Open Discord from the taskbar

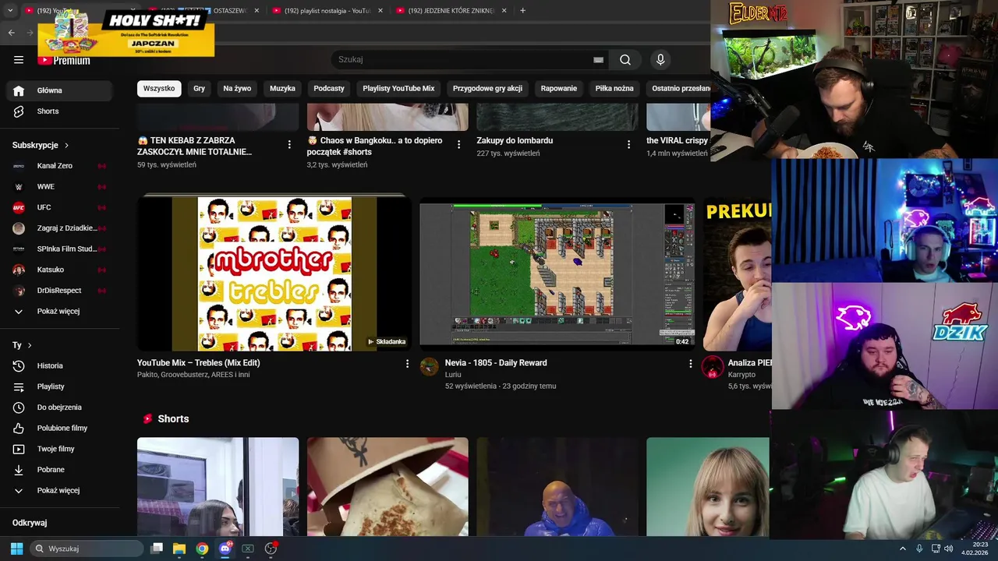tap(225, 549)
